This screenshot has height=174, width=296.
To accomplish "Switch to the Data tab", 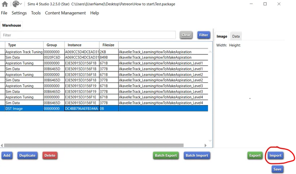I will (236, 36).
